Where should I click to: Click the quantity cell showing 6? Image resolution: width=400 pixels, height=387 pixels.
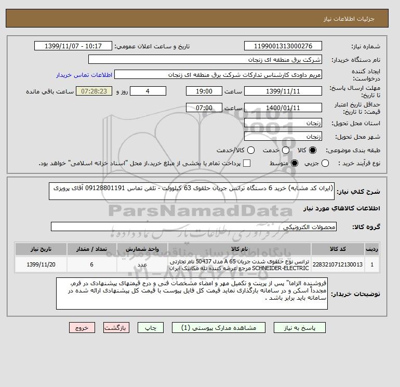tap(92, 264)
